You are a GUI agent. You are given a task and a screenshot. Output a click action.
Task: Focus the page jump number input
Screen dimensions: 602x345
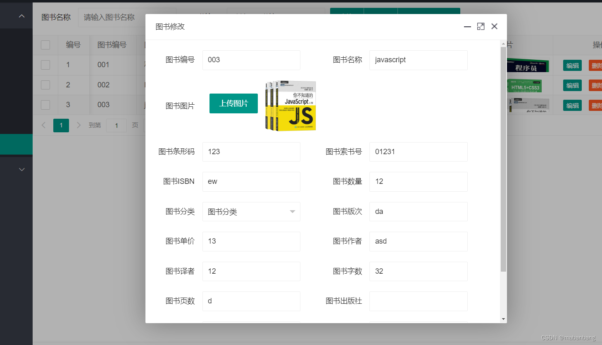117,125
